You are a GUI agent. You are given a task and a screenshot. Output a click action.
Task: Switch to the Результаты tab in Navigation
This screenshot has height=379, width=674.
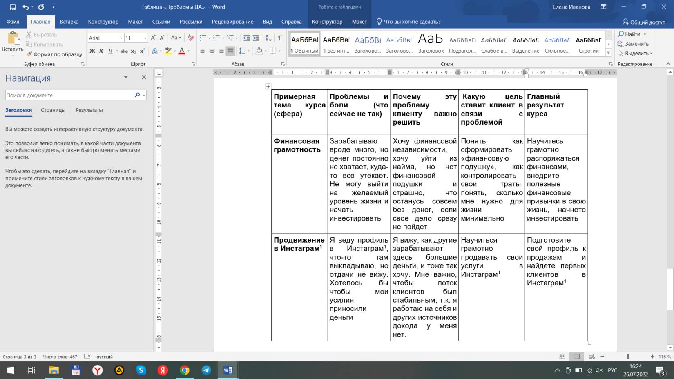pos(89,110)
